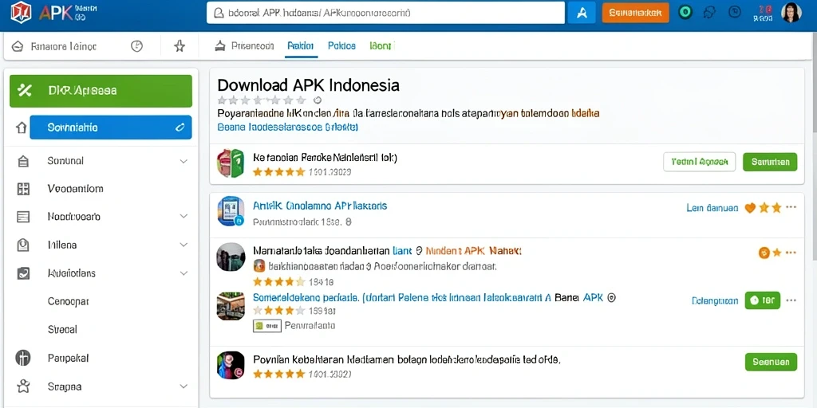Click the green badge beside Penuraltanta
The width and height of the screenshot is (817, 408).
pyautogui.click(x=266, y=326)
